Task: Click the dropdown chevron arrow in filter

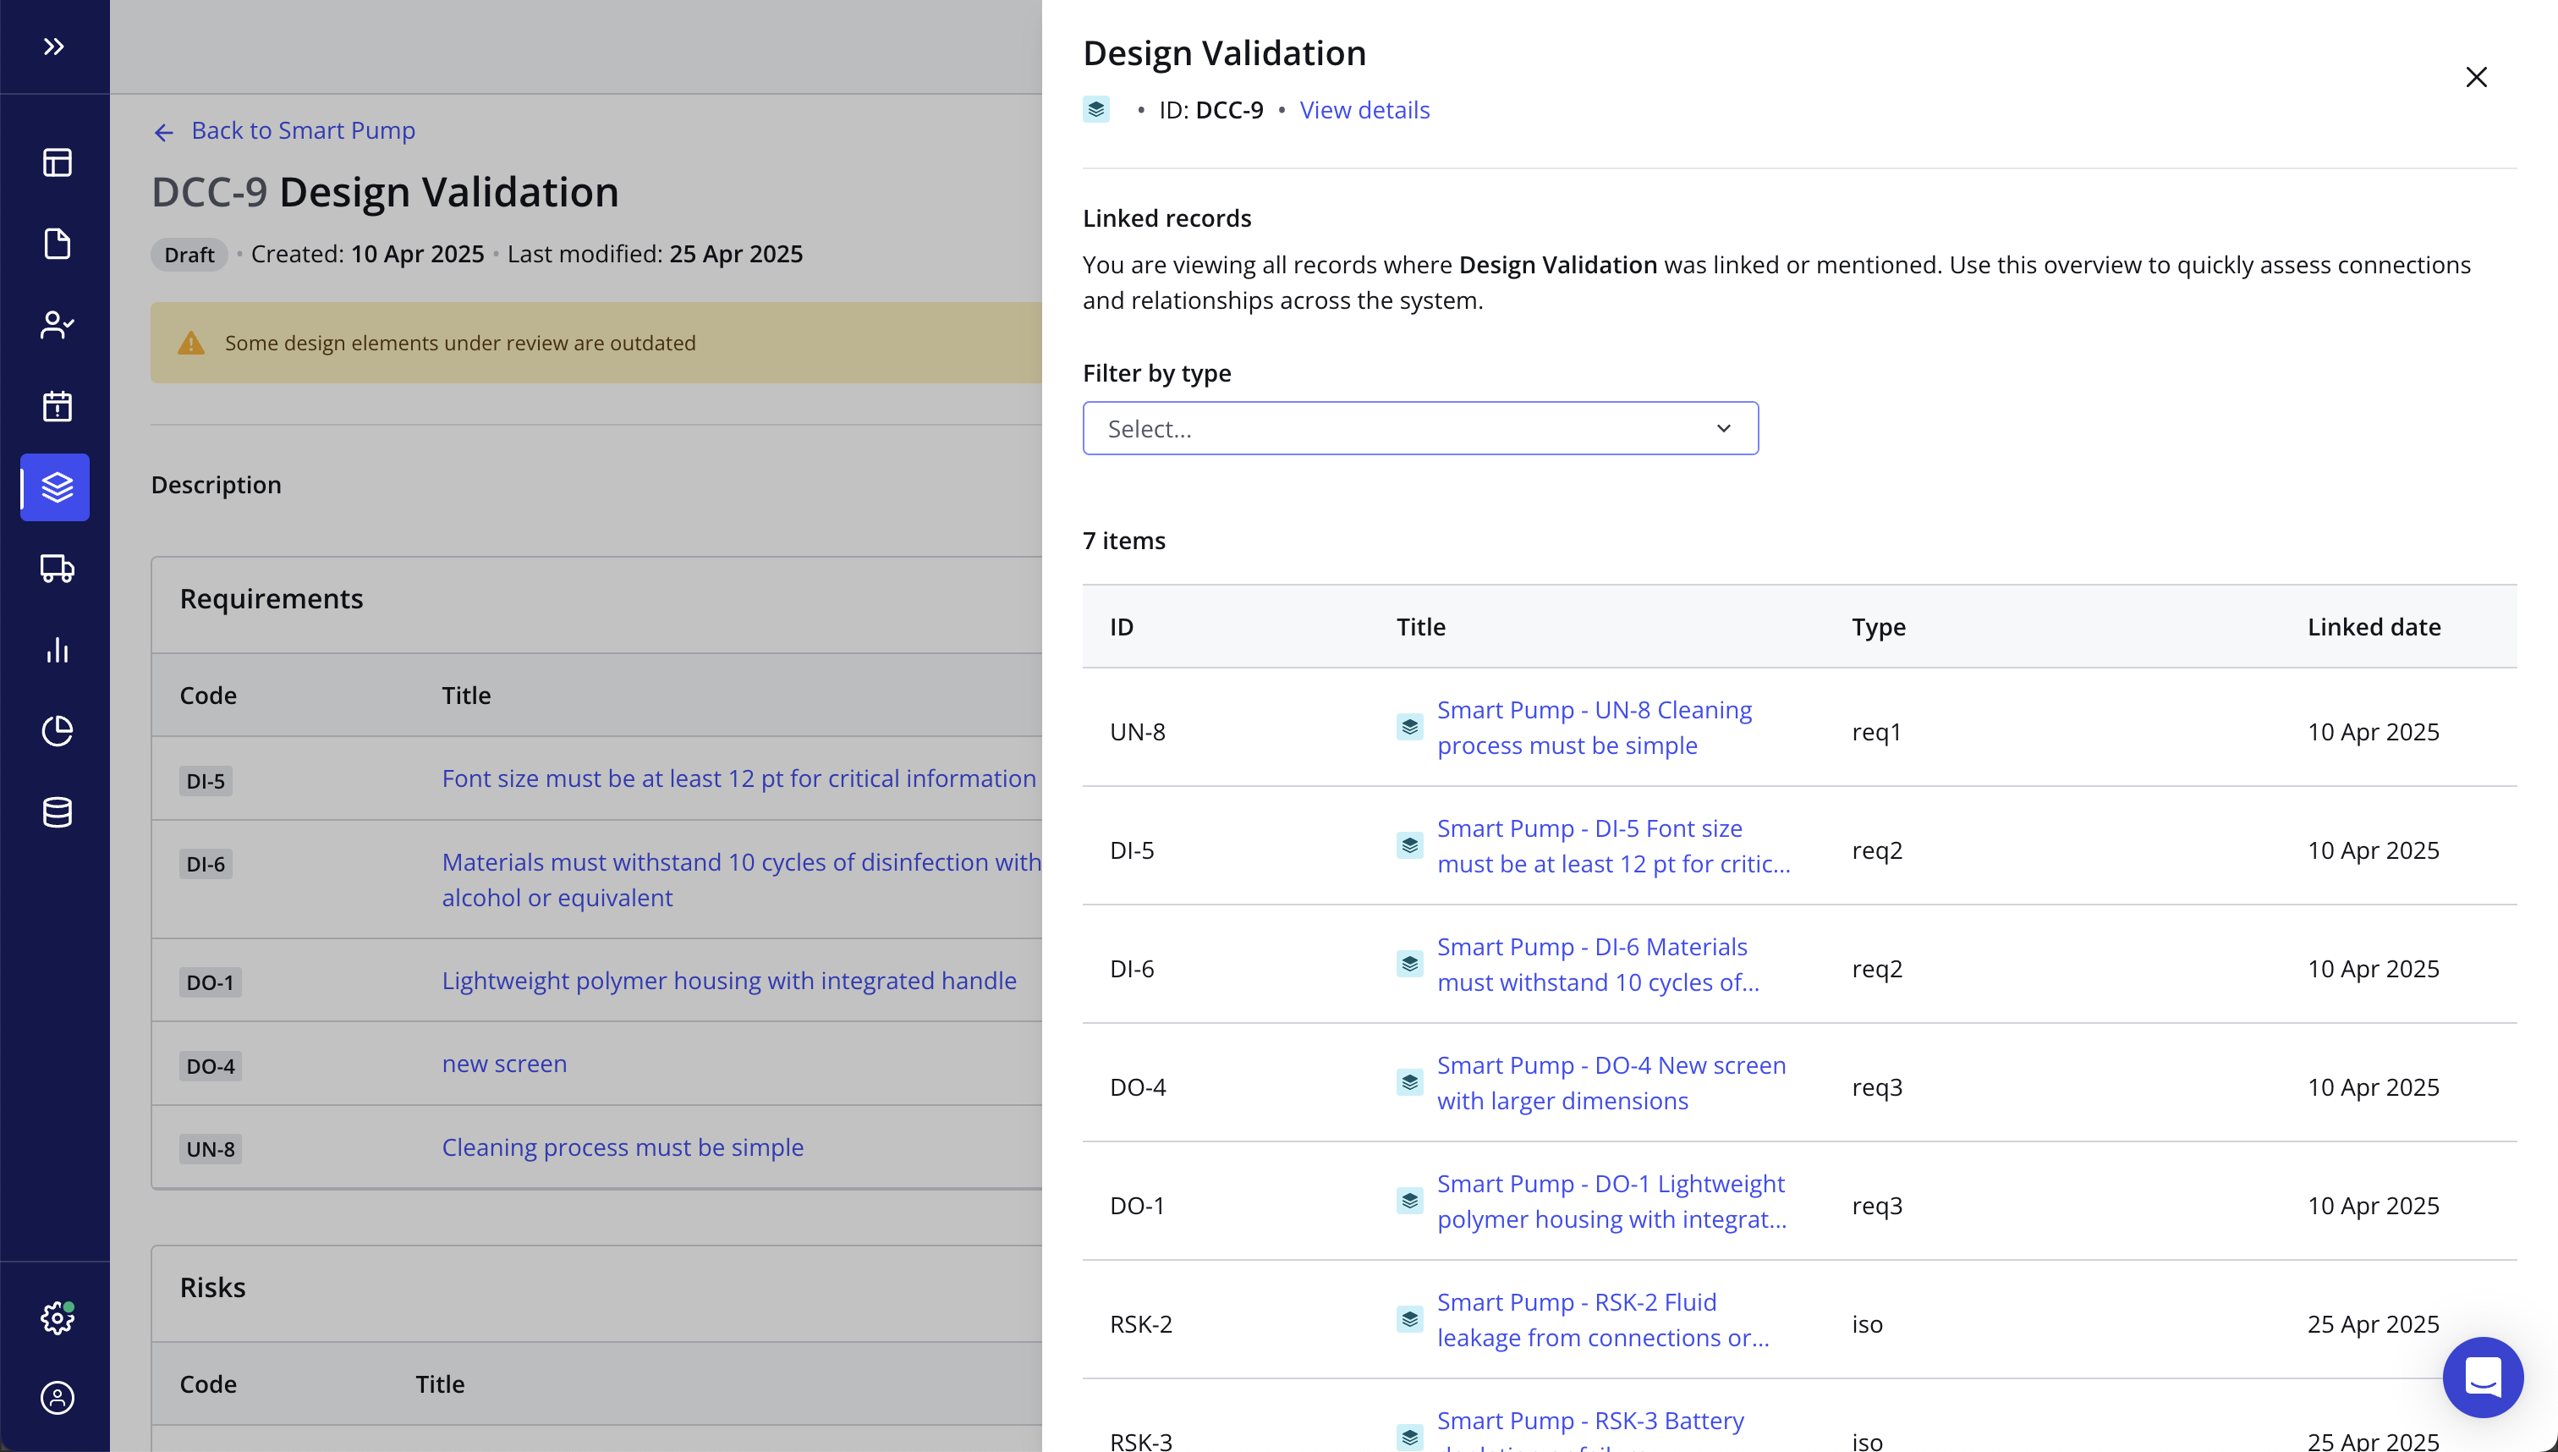Action: pyautogui.click(x=1722, y=429)
